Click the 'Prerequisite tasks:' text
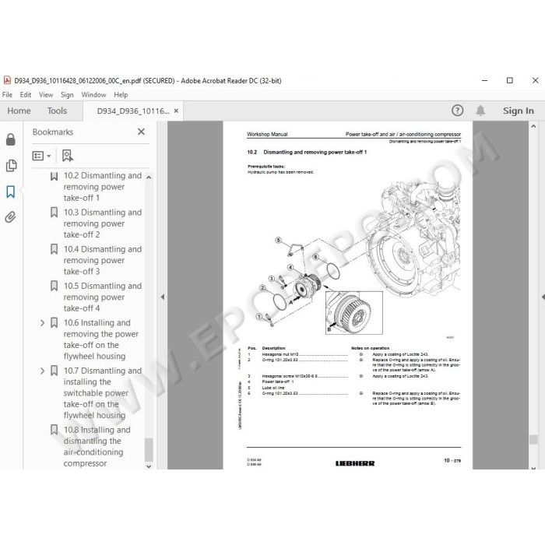This screenshot has width=545, height=545. (x=266, y=167)
